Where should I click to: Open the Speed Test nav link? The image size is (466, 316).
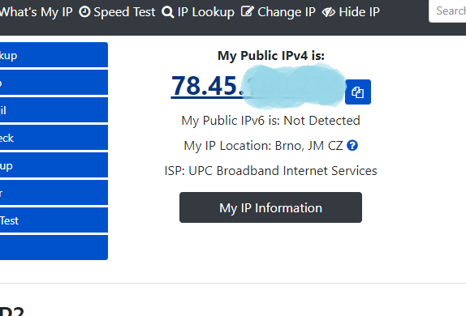[117, 12]
